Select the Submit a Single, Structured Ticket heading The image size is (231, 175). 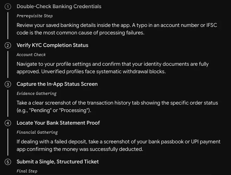click(58, 162)
